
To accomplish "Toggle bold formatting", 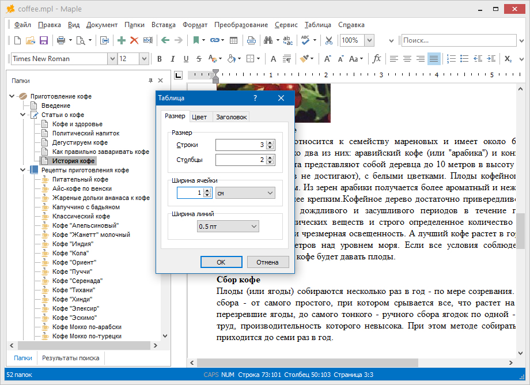I will 159,59.
